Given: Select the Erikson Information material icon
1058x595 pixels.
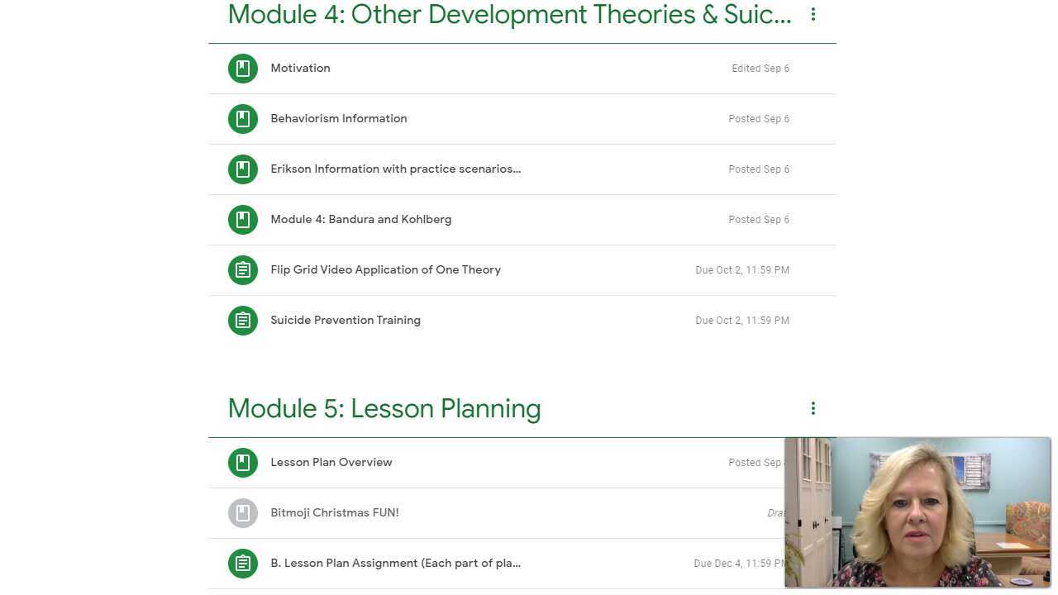Looking at the screenshot, I should (242, 169).
